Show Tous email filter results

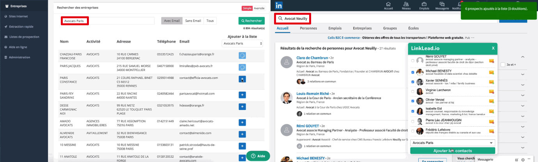pos(210,21)
